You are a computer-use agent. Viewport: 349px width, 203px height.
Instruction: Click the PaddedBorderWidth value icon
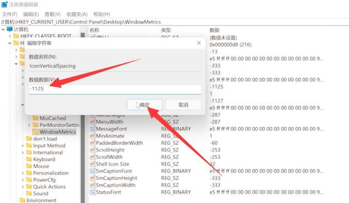tap(92, 143)
